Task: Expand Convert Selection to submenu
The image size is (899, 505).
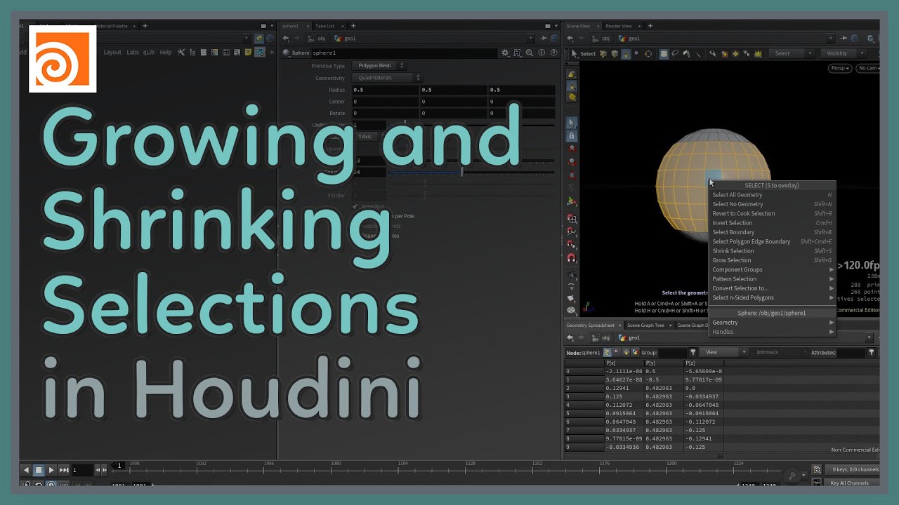Action: pos(772,288)
